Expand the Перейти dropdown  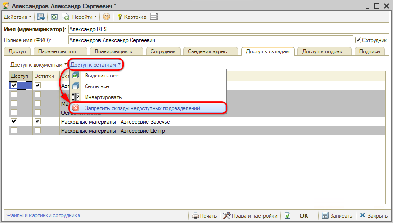(x=85, y=17)
